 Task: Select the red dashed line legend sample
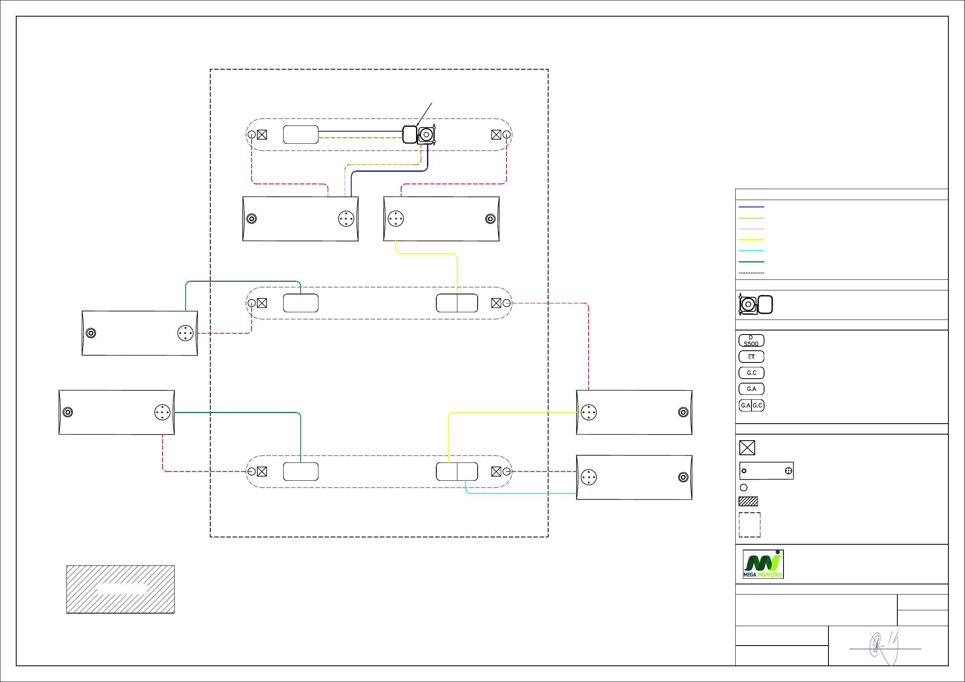[x=751, y=273]
